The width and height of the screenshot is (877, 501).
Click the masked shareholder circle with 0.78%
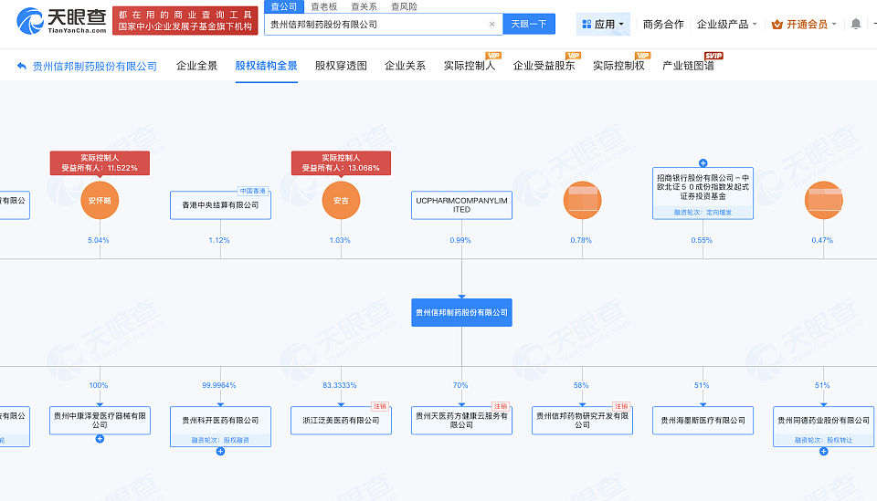tap(582, 201)
